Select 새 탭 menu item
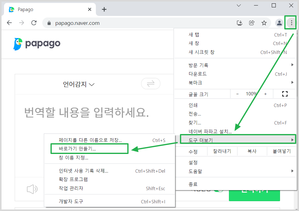 236,35
